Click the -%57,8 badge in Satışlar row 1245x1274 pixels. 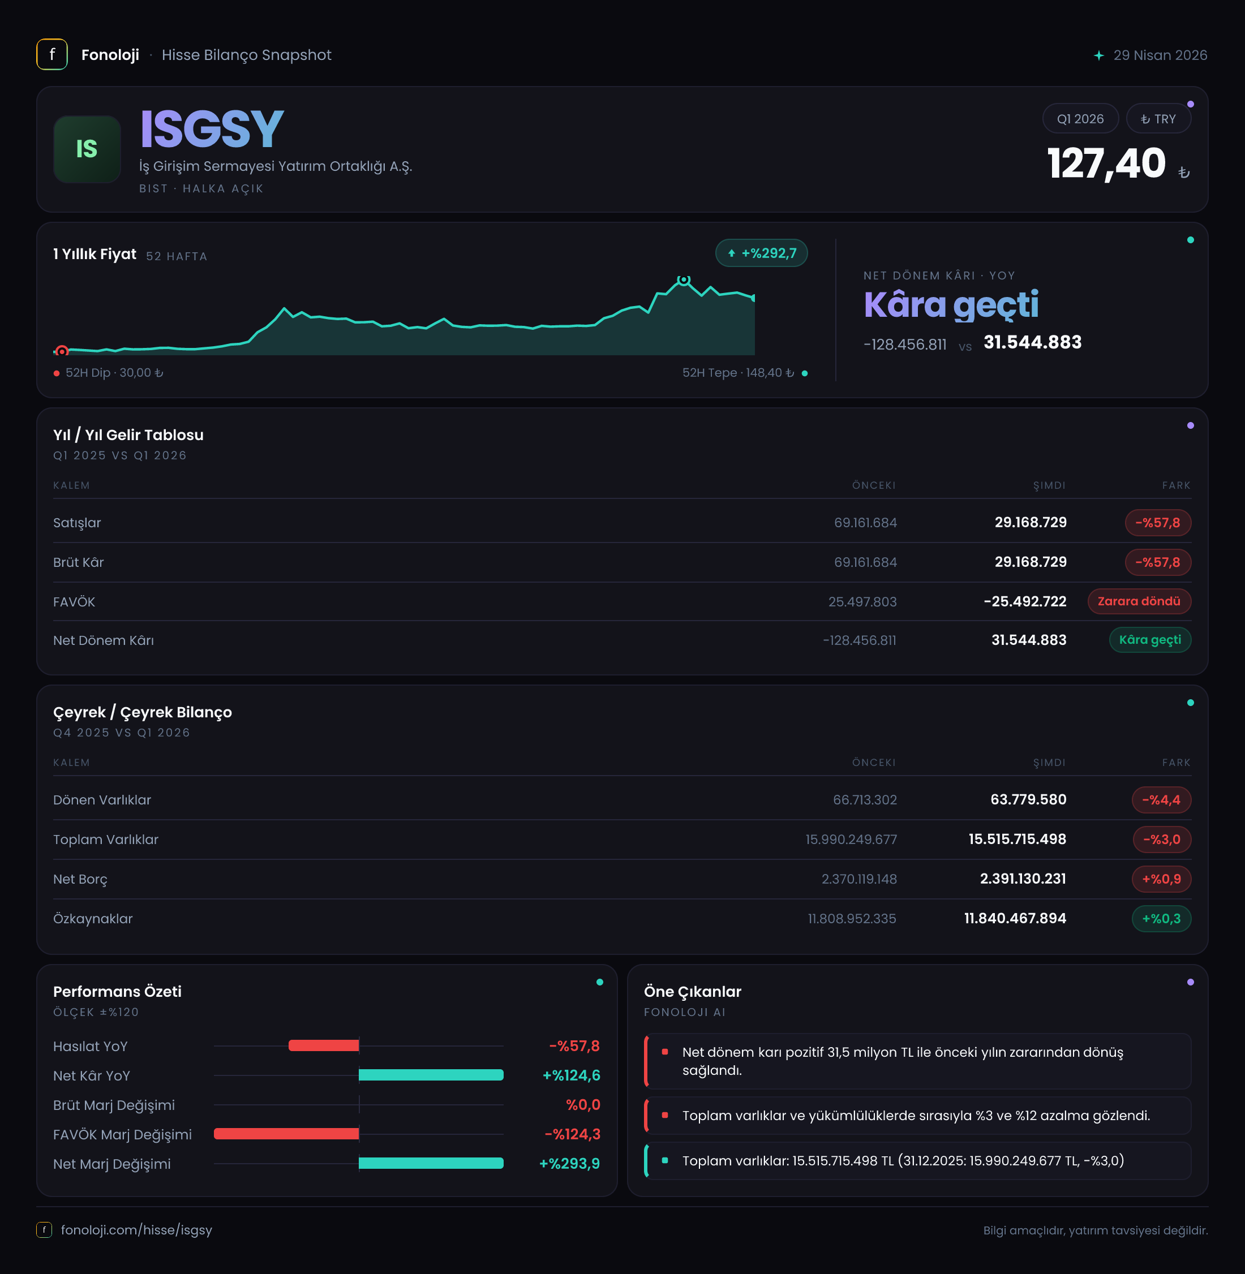[1157, 522]
